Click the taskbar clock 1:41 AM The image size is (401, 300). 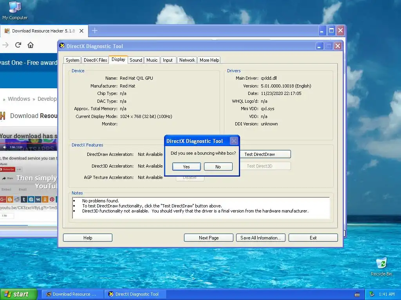(387, 294)
